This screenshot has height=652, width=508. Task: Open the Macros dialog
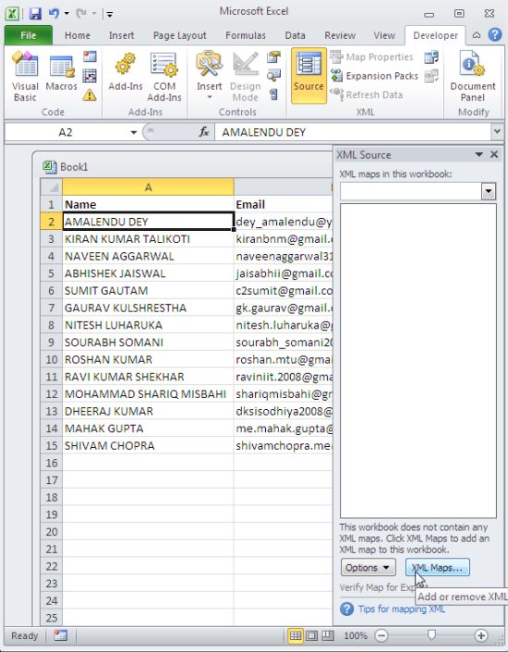click(61, 71)
